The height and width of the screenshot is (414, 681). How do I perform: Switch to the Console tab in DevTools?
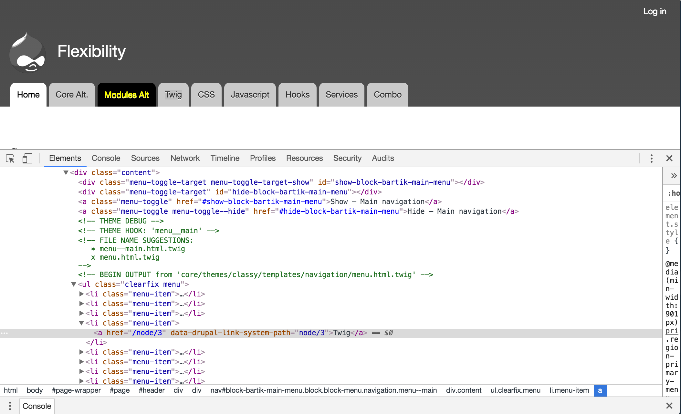click(106, 158)
